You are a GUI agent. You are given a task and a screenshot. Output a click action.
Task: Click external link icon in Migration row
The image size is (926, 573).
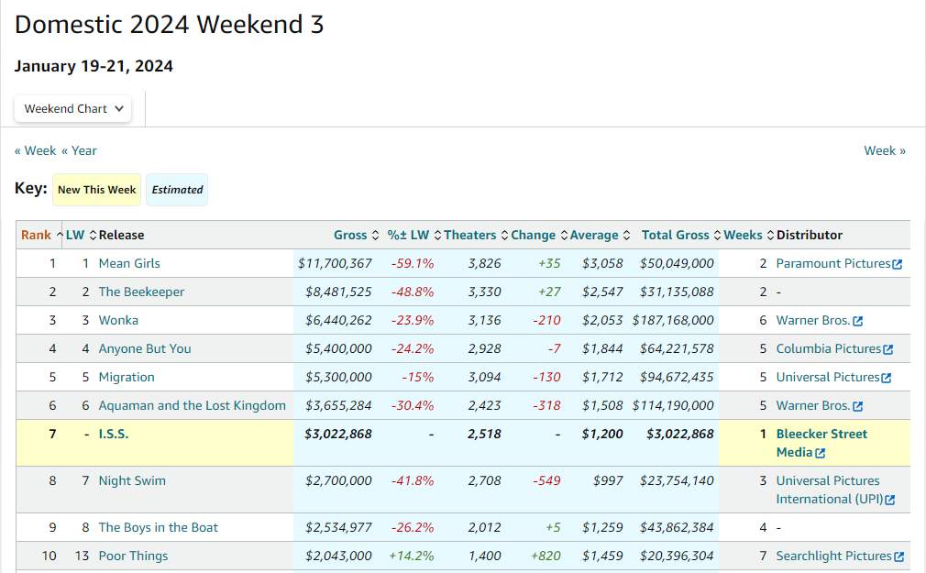click(x=886, y=378)
